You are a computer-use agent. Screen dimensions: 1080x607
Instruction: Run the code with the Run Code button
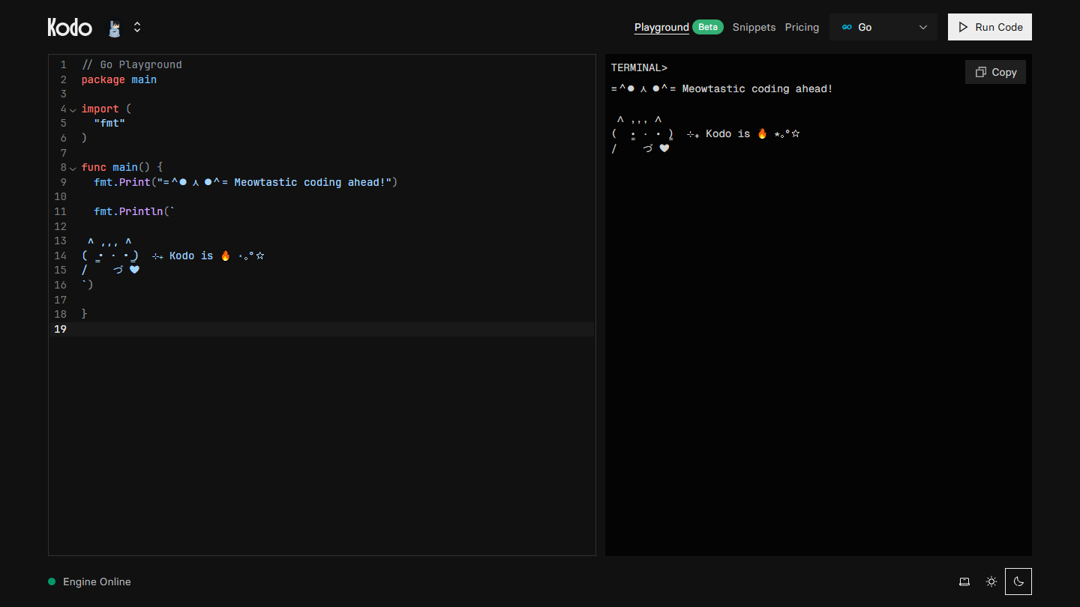pyautogui.click(x=990, y=27)
